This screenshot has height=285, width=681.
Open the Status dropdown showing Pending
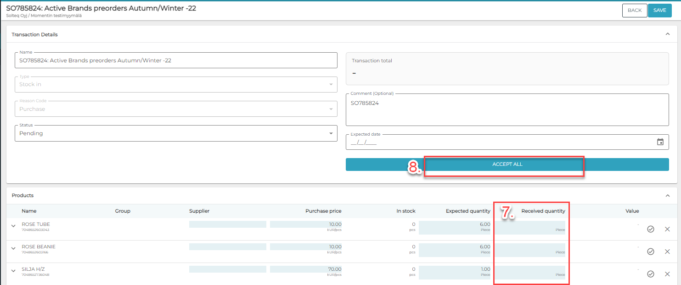pyautogui.click(x=176, y=133)
